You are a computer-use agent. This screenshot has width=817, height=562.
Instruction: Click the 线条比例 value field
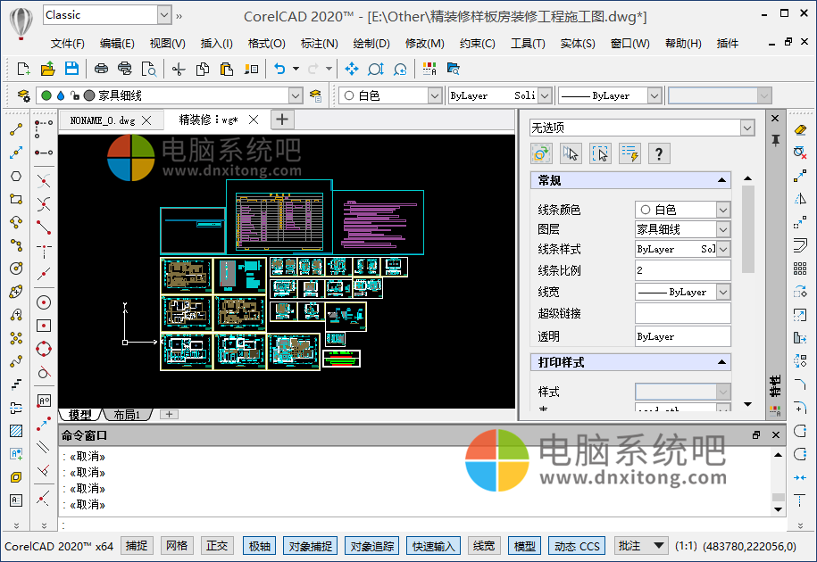tap(682, 270)
